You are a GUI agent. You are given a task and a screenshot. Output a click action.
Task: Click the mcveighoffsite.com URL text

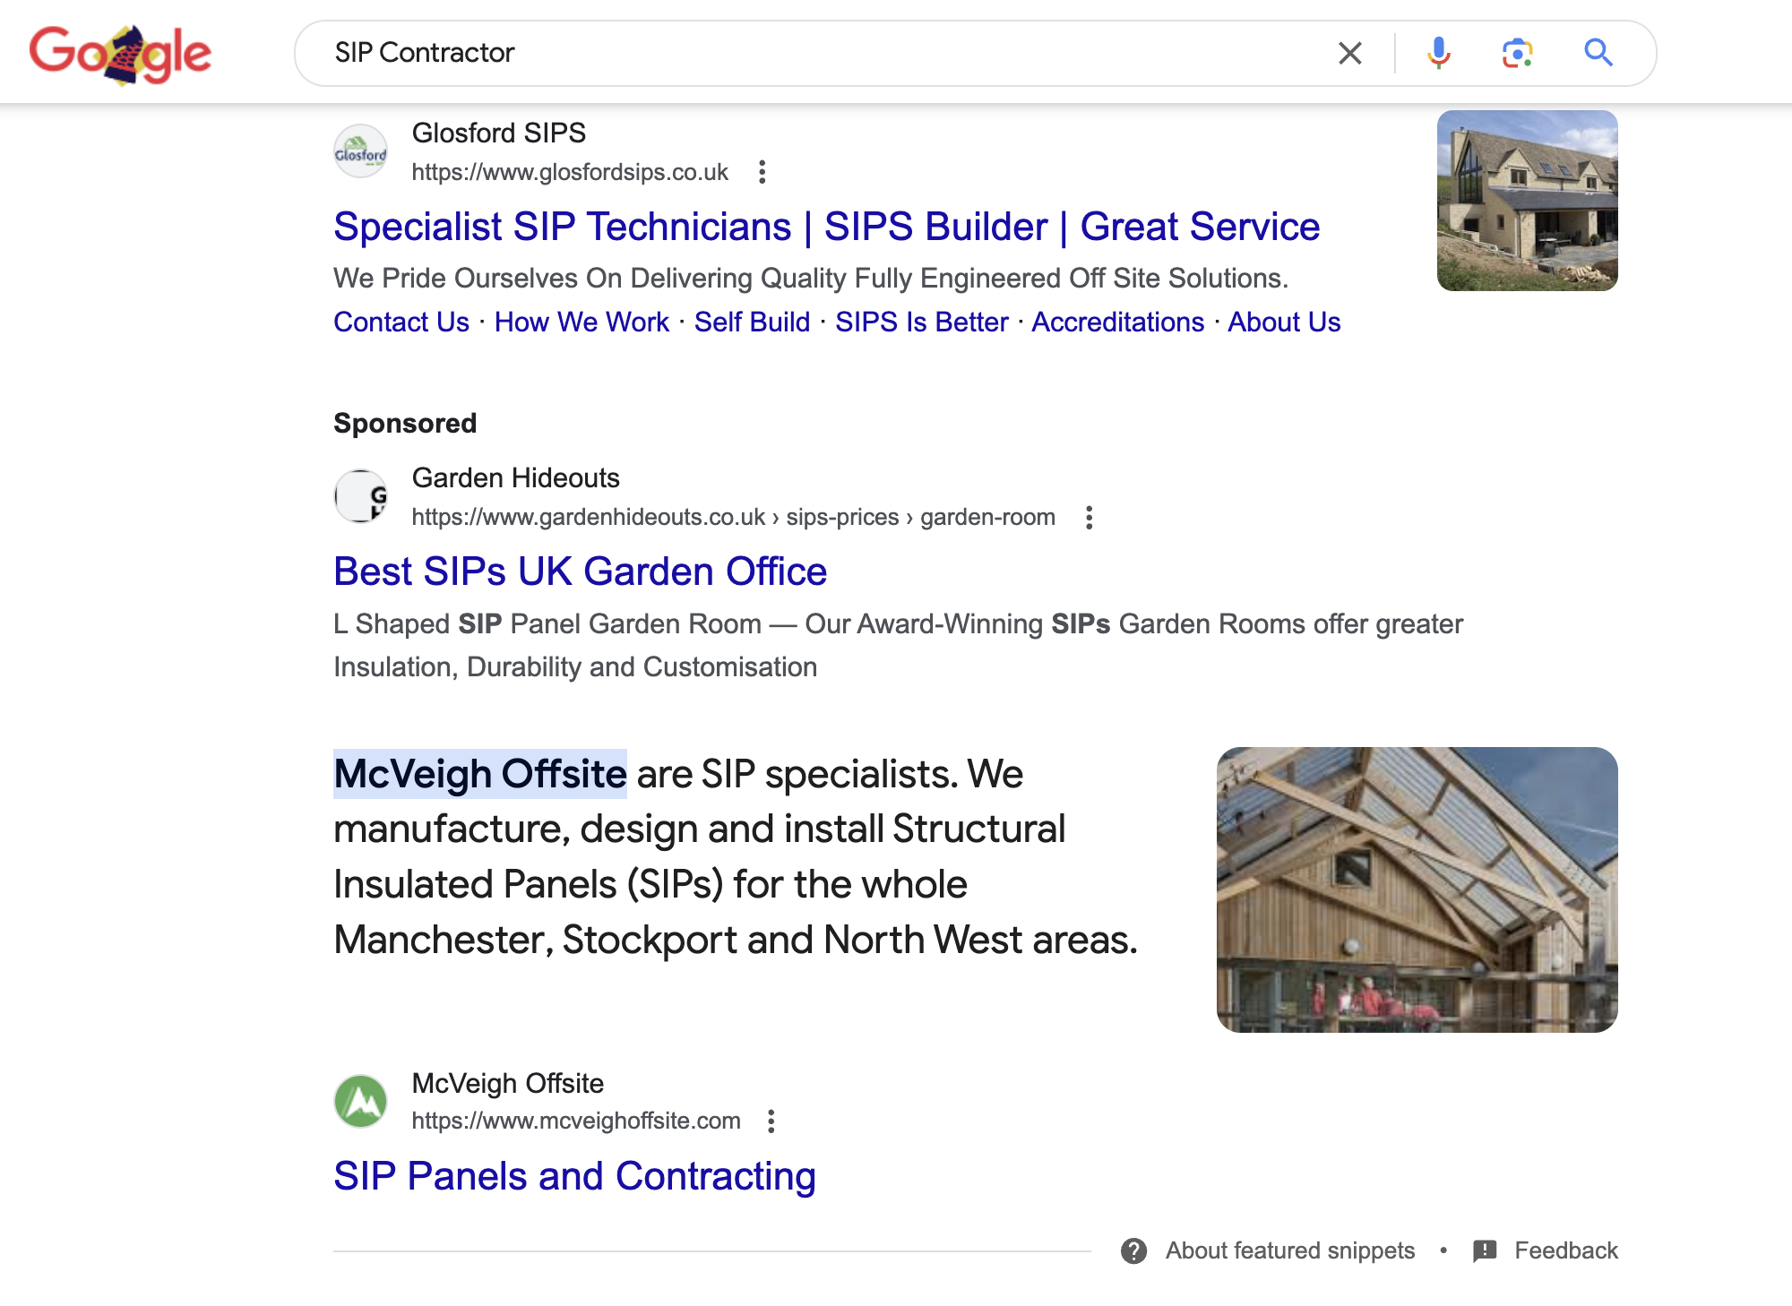576,1121
